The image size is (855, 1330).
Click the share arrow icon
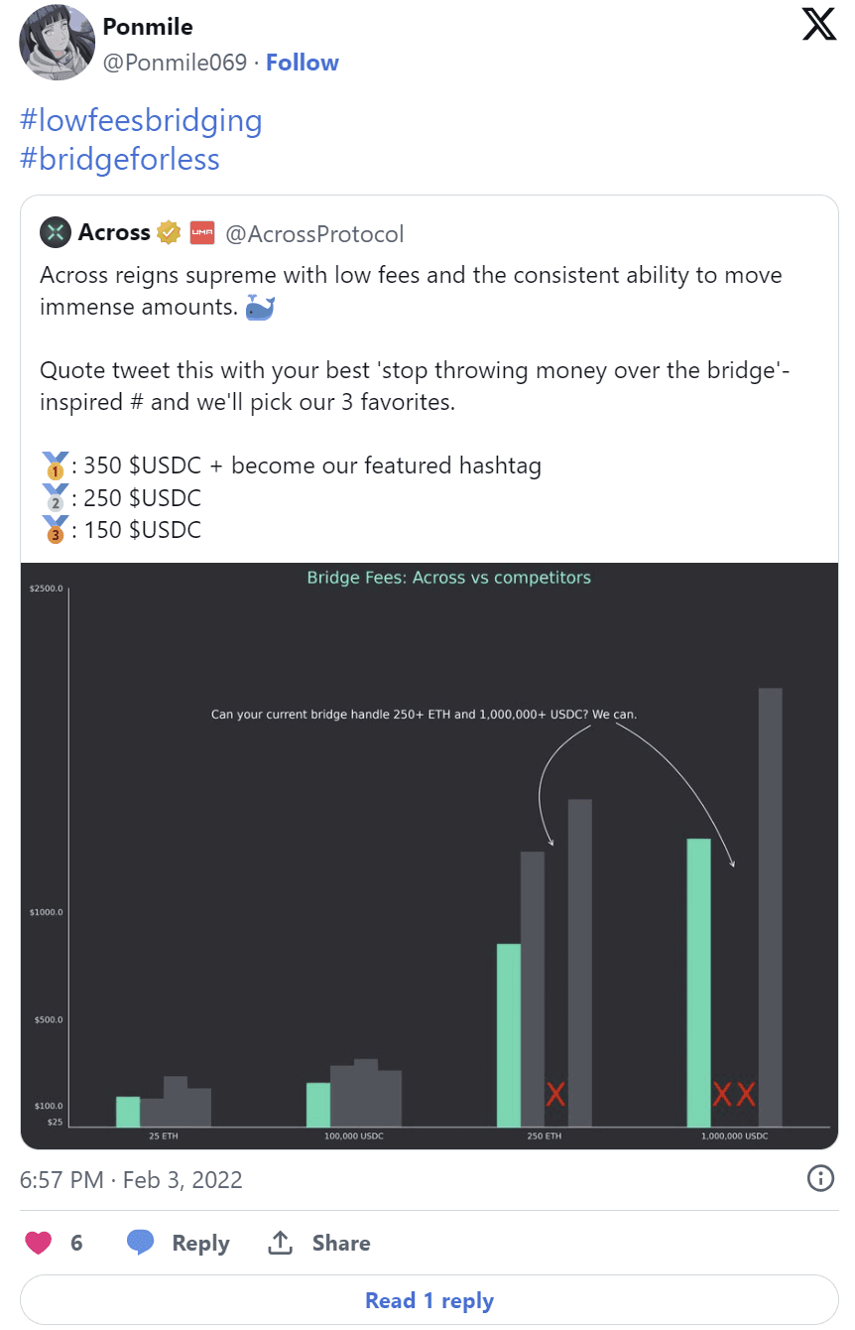[281, 1243]
